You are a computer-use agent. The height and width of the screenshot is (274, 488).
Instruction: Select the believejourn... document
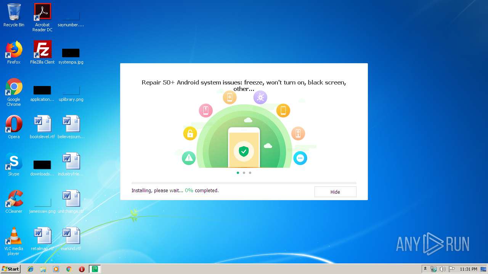click(71, 127)
